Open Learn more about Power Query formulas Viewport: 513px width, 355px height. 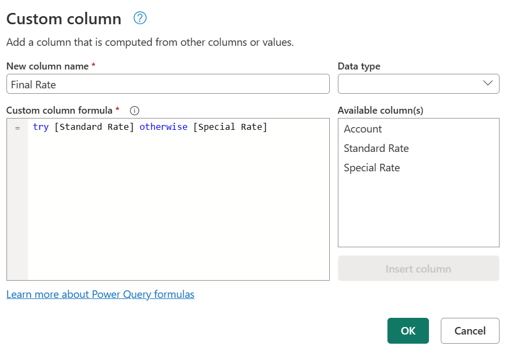pyautogui.click(x=100, y=294)
